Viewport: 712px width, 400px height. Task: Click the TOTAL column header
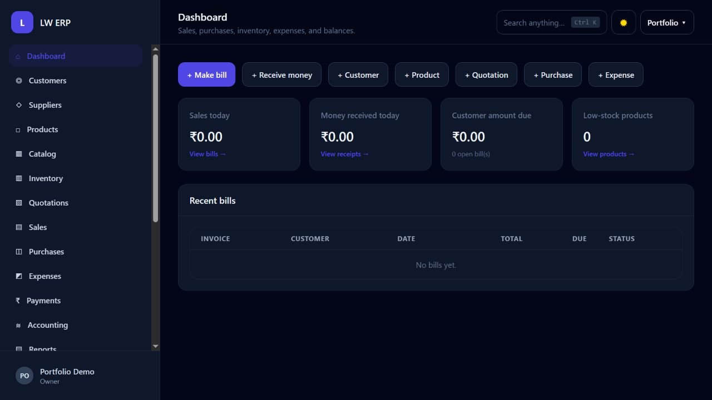click(511, 239)
